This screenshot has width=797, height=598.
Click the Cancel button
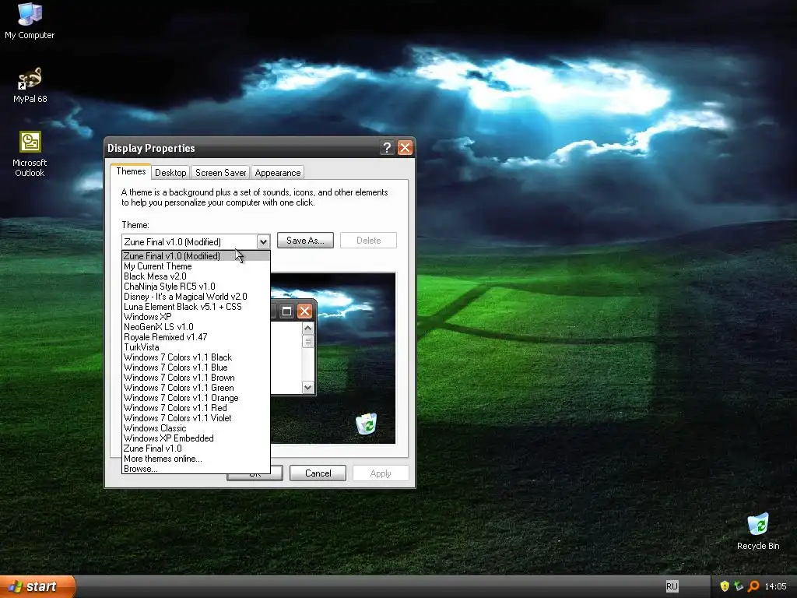pyautogui.click(x=318, y=473)
